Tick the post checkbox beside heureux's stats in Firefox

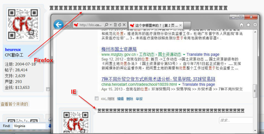(48, 89)
